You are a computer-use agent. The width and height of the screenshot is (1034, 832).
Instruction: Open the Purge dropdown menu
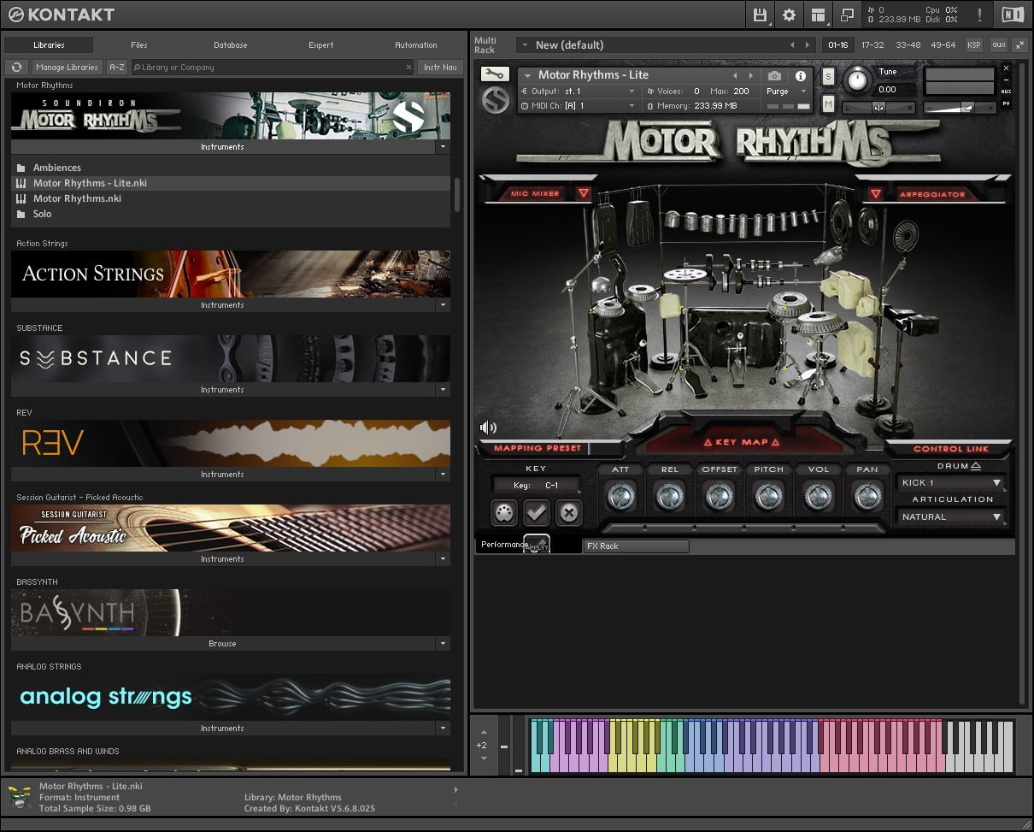pyautogui.click(x=786, y=91)
